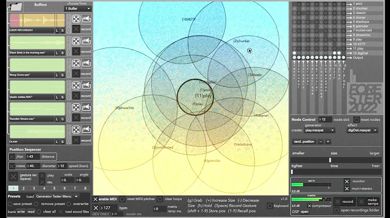Increase node size with the plus button
Viewport: 390px width, 218px height.
[328, 142]
